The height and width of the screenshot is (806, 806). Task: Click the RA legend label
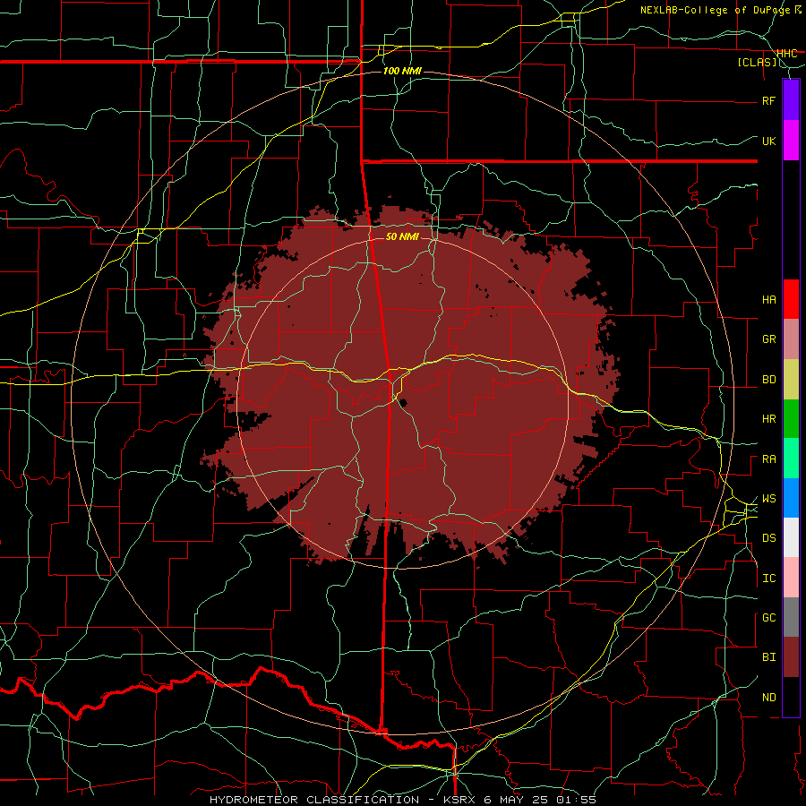[x=768, y=459]
